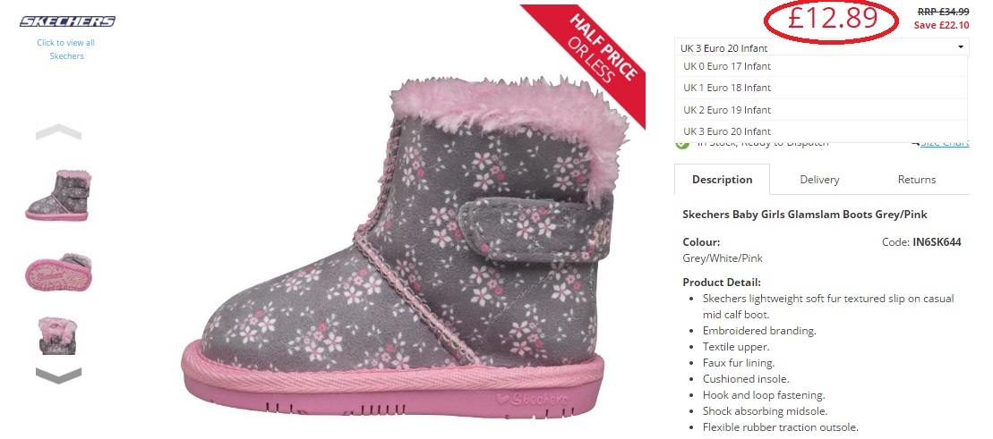This screenshot has width=993, height=439.
Task: Open the Returns tab
Action: tap(916, 179)
